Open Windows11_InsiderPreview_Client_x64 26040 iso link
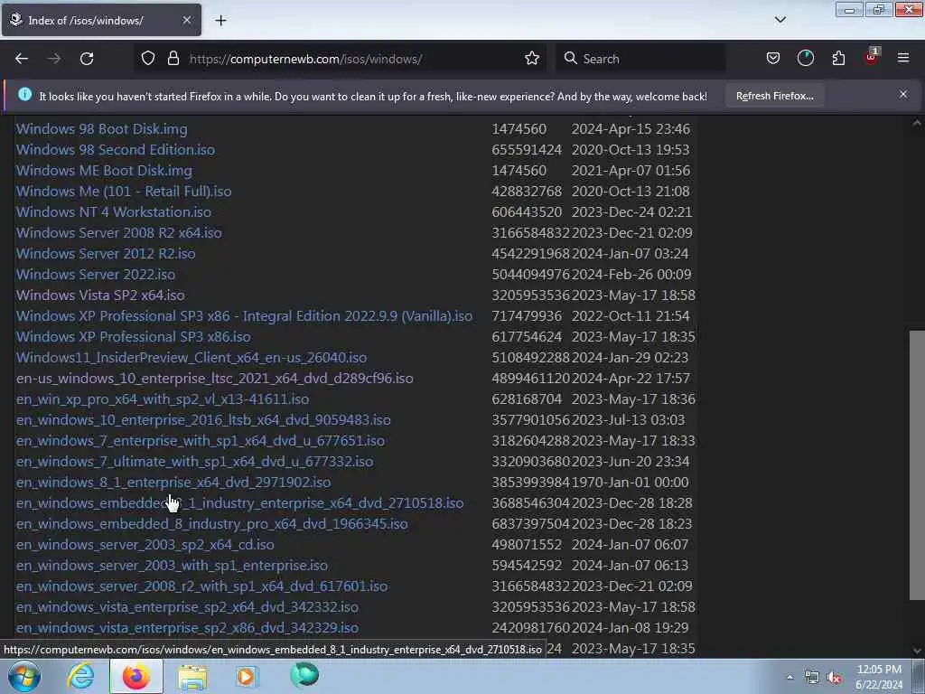 coord(192,358)
